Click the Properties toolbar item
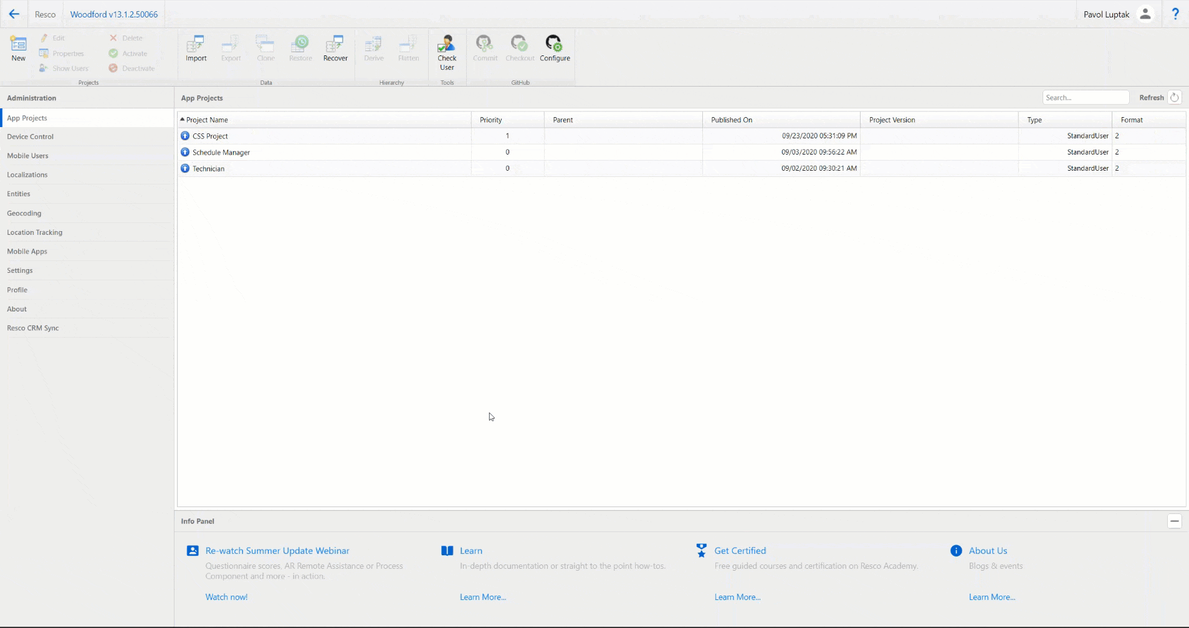Viewport: 1189px width, 628px height. pos(61,54)
